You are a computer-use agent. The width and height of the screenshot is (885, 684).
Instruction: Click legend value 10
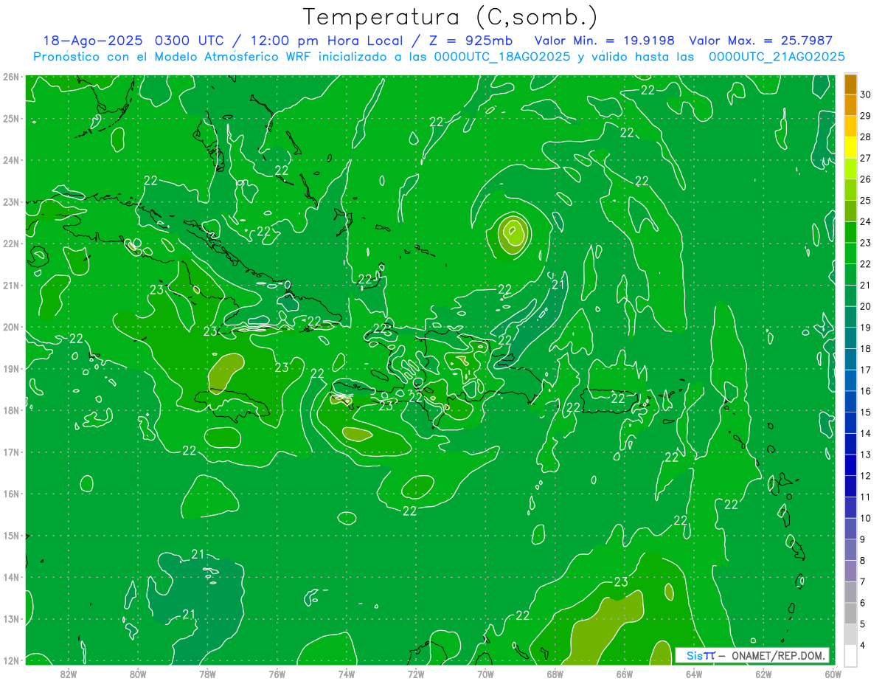point(865,518)
